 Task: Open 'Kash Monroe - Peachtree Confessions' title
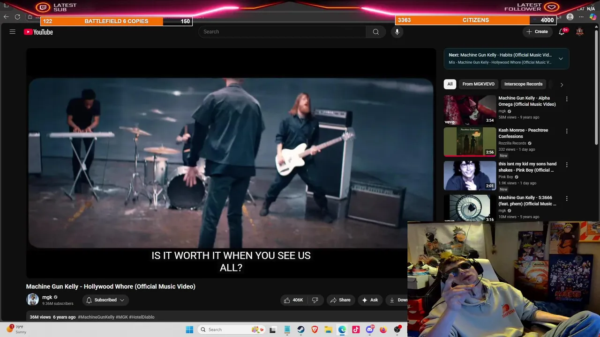[523, 133]
